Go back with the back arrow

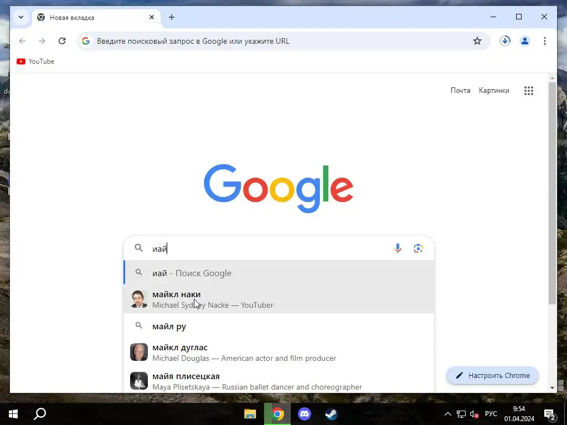[x=22, y=41]
